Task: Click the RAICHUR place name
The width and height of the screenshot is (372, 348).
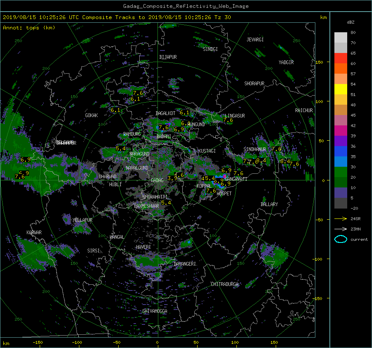Action: click(x=304, y=110)
